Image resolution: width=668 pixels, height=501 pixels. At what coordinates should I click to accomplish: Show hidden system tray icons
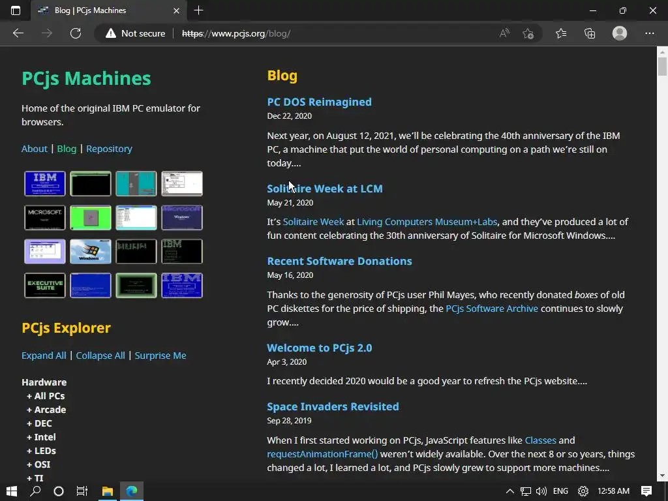click(x=509, y=491)
